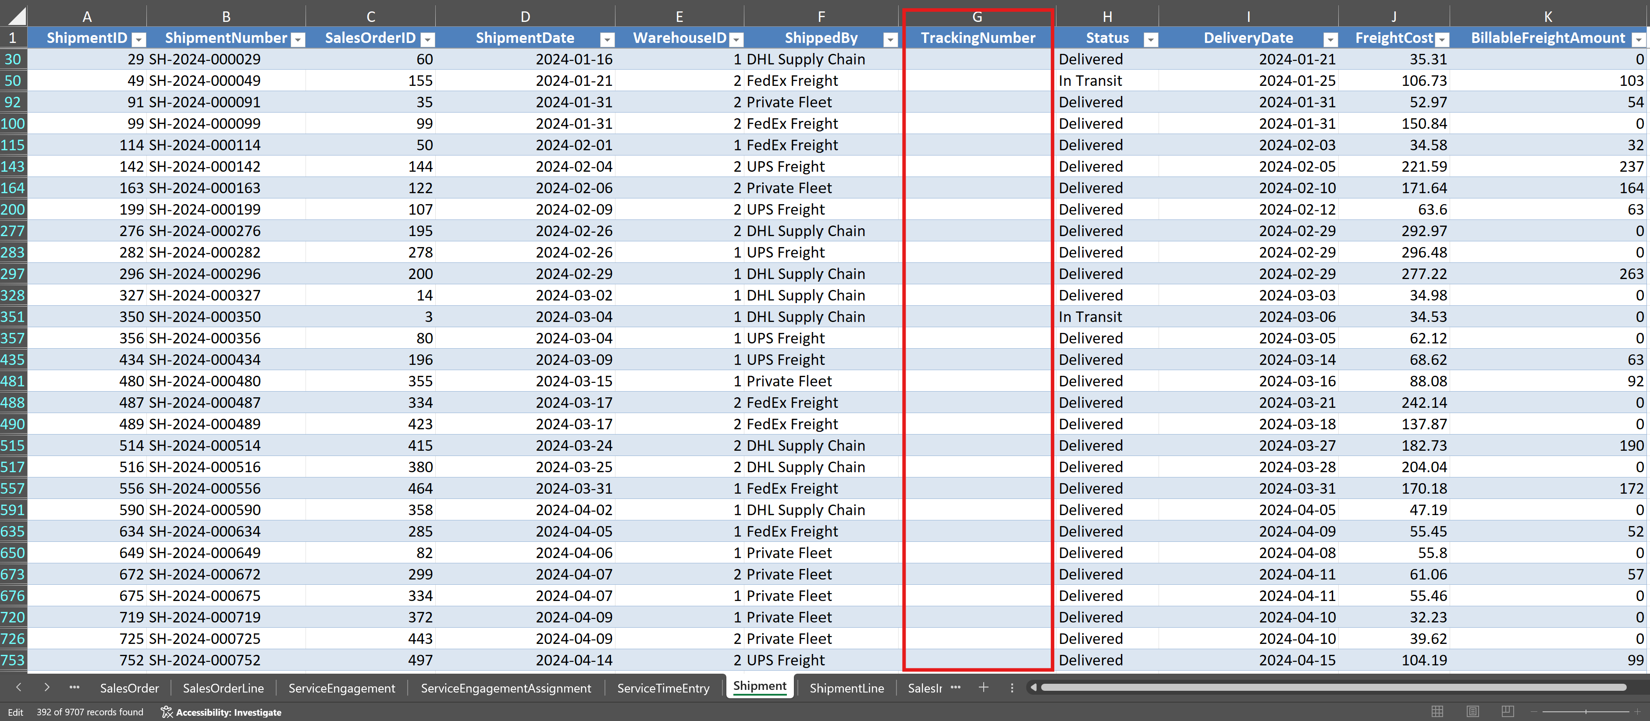Image resolution: width=1650 pixels, height=721 pixels.
Task: Open the WarehouseID filter dropdown
Action: 736,40
